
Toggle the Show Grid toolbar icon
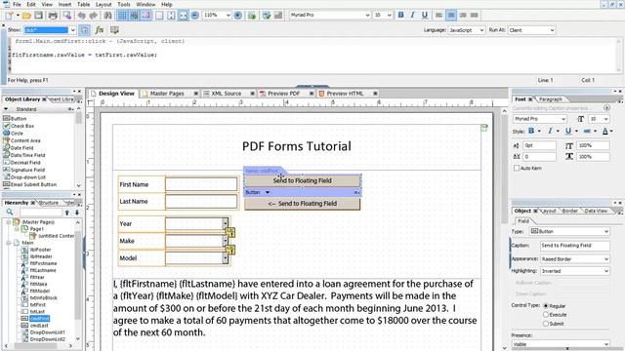[122, 16]
